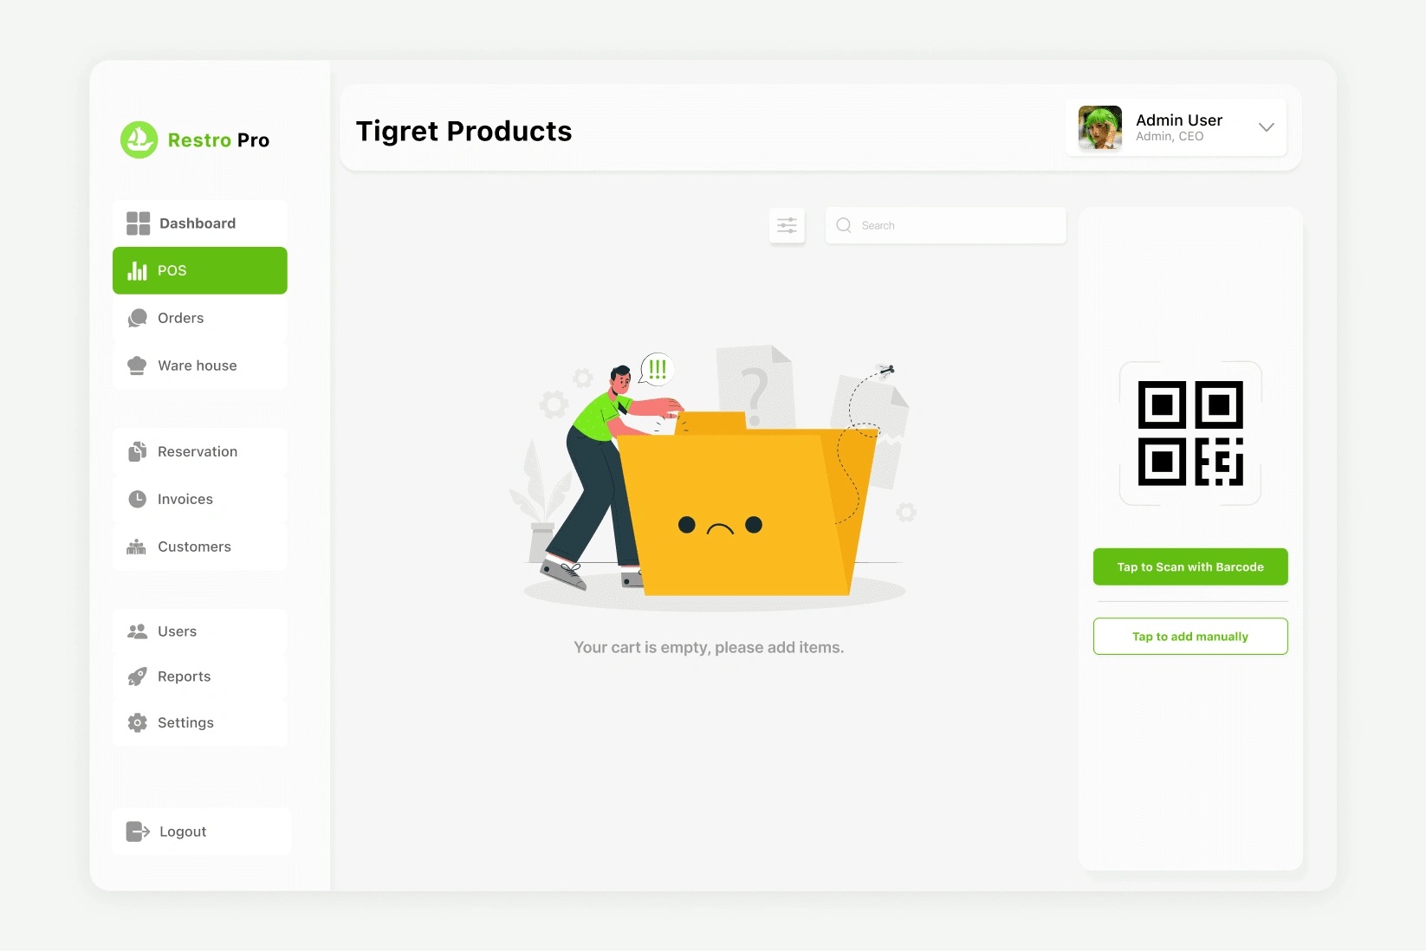Click the Reports rocket icon
This screenshot has height=951, width=1426.
pyautogui.click(x=137, y=676)
